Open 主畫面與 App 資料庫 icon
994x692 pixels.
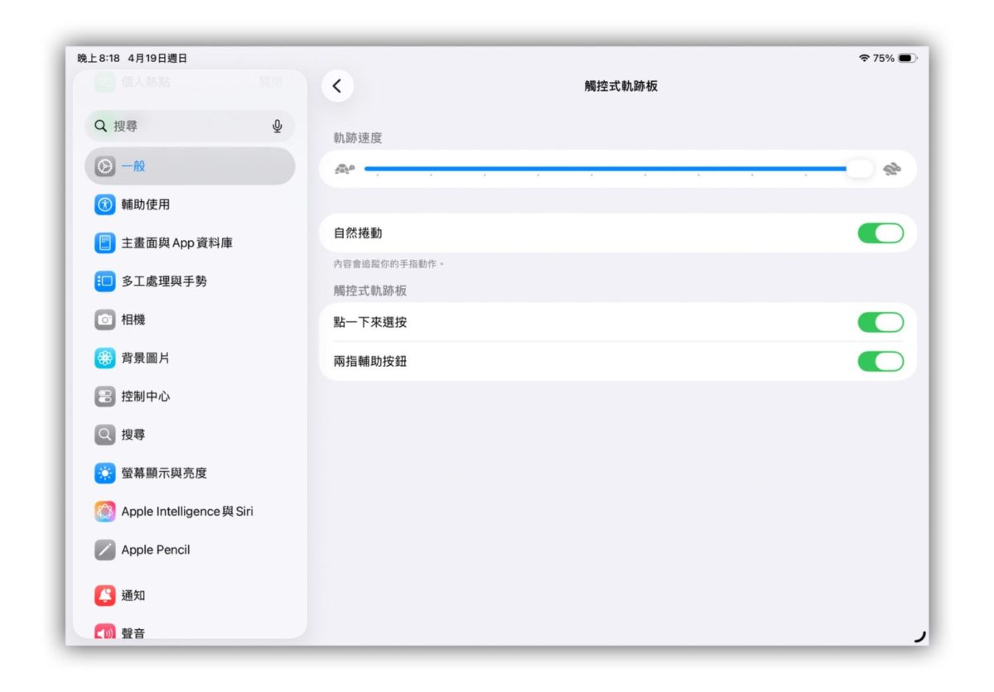click(104, 243)
